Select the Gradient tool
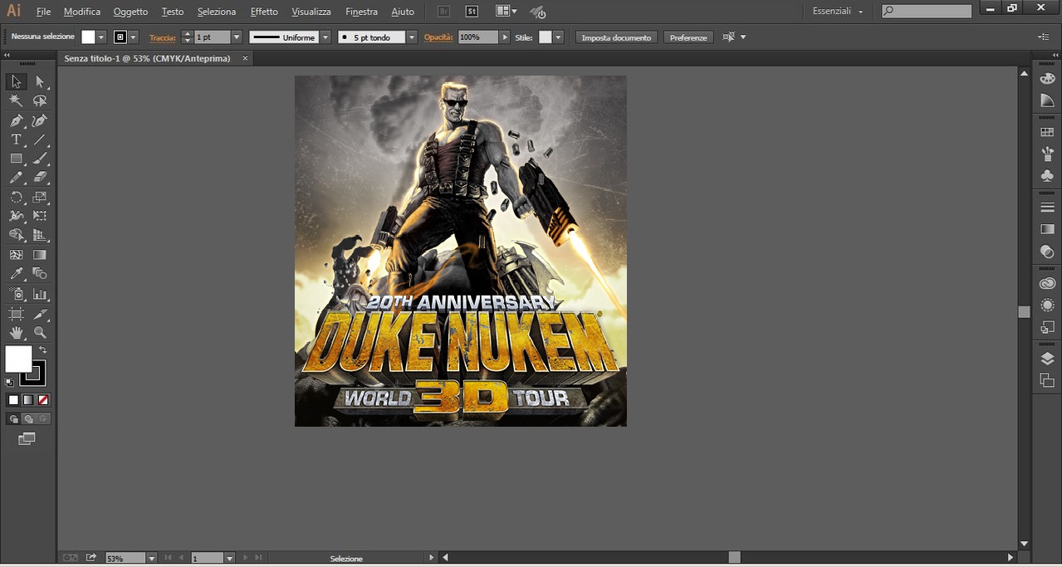1062x567 pixels. (40, 255)
